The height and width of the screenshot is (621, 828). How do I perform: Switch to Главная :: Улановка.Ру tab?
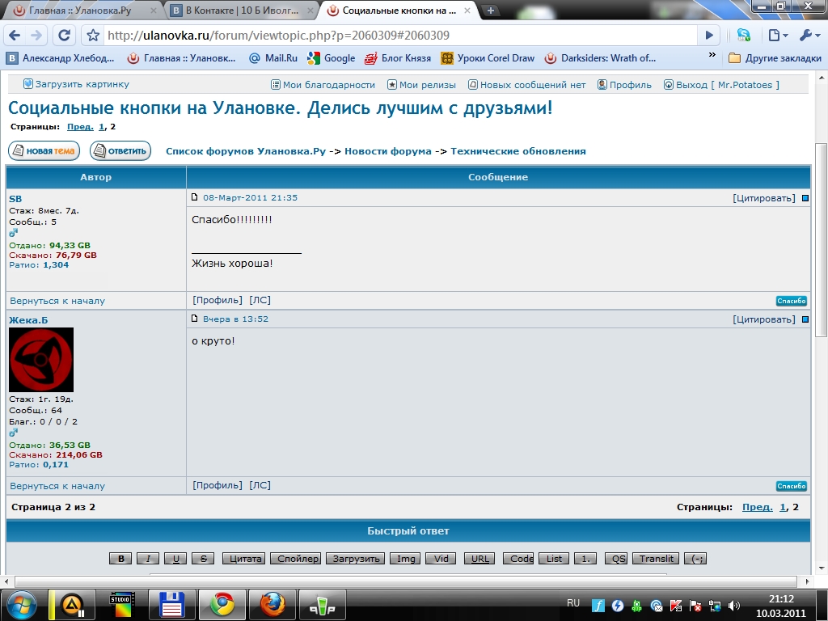click(79, 11)
